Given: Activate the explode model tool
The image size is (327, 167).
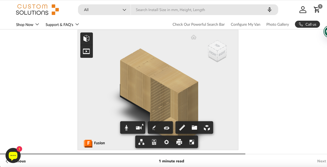Looking at the screenshot, I should pyautogui.click(x=207, y=128).
